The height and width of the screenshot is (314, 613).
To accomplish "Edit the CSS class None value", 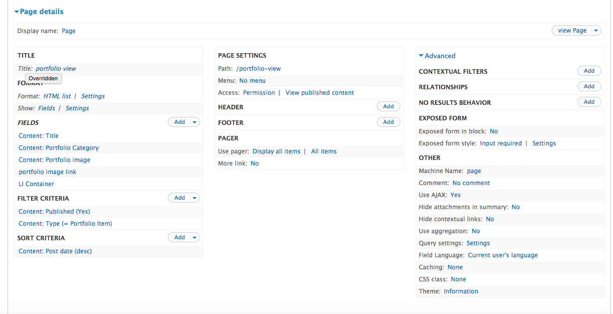I will [x=458, y=279].
